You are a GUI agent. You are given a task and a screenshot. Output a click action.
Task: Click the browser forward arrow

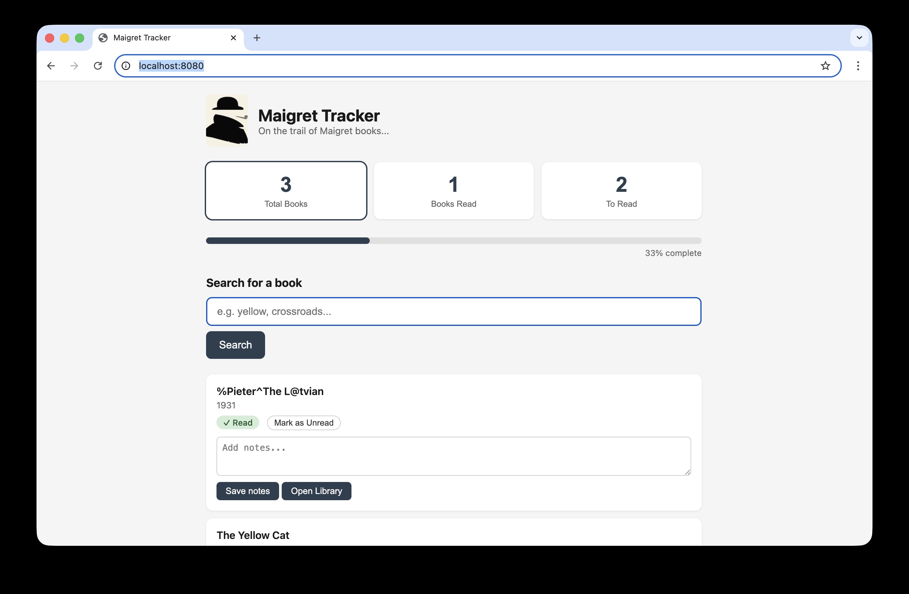tap(74, 66)
